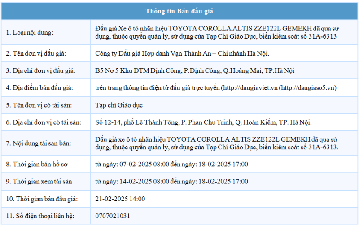The height and width of the screenshot is (226, 359).
Task: Select the '8. Thời gian bán hồ sơ' label
Action: tap(37, 164)
